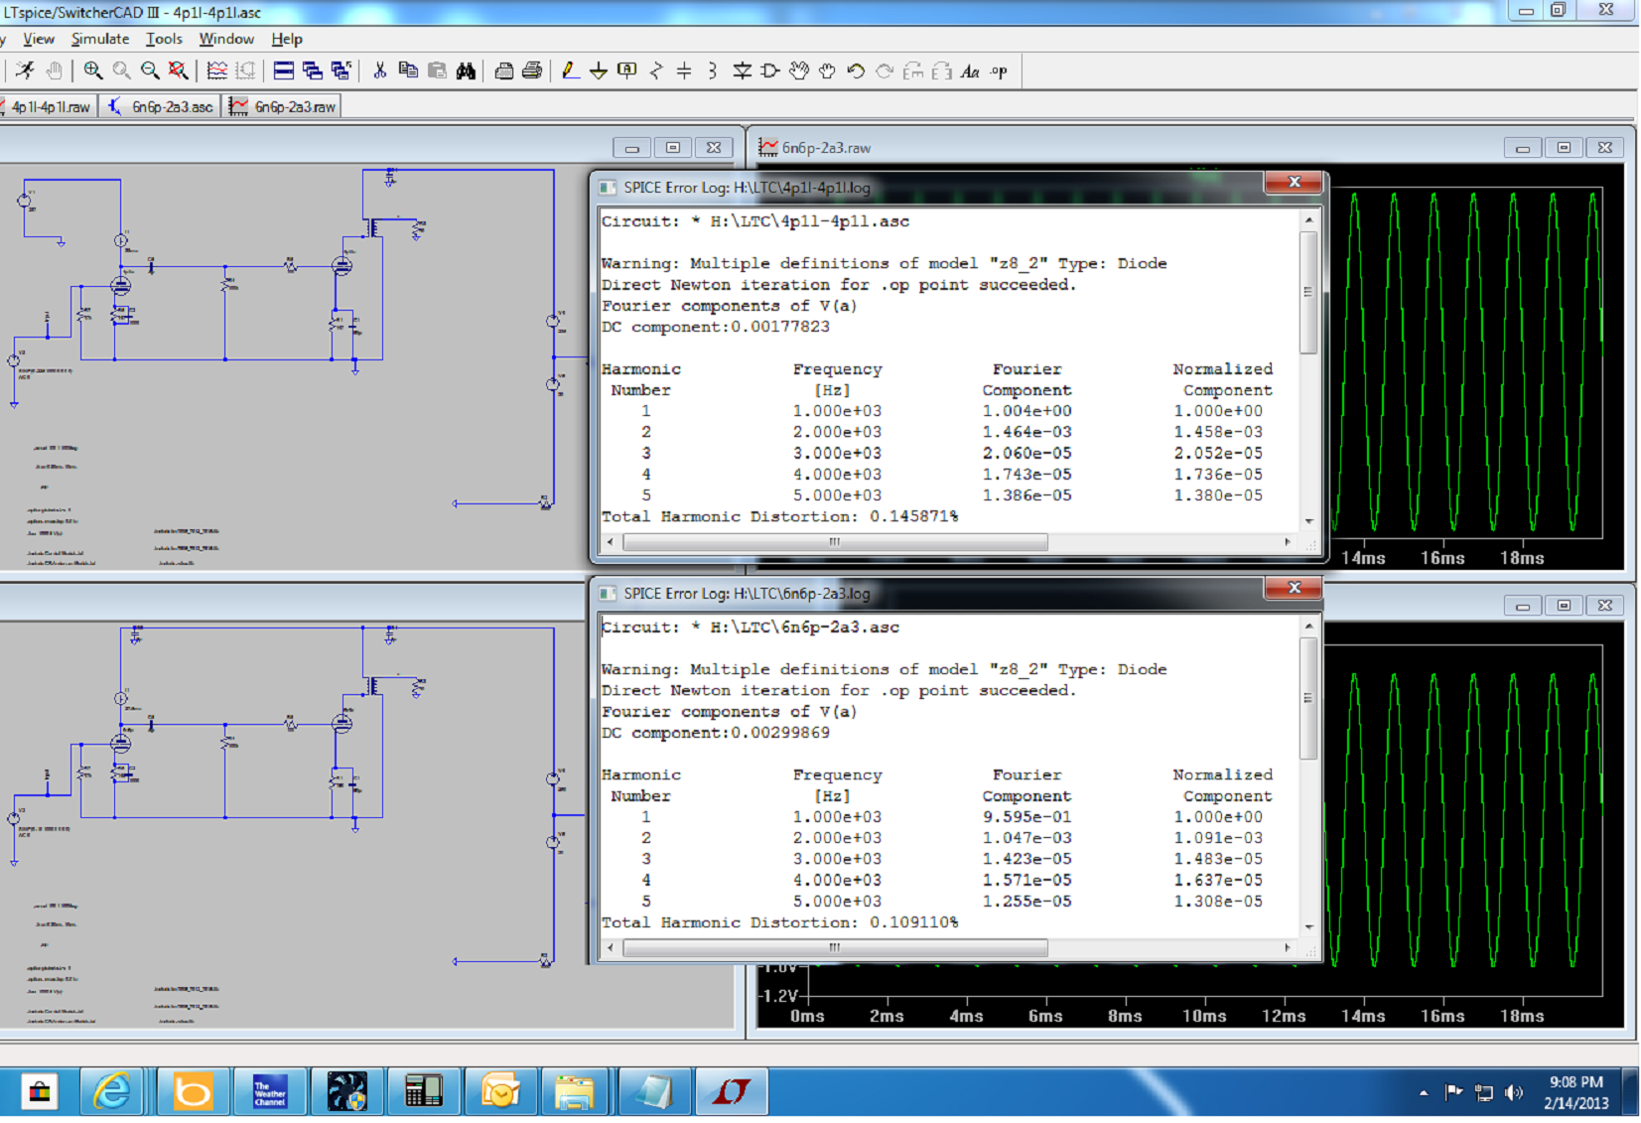The height and width of the screenshot is (1123, 1641).
Task: Open The Weather Channel taskbar app
Action: [269, 1092]
